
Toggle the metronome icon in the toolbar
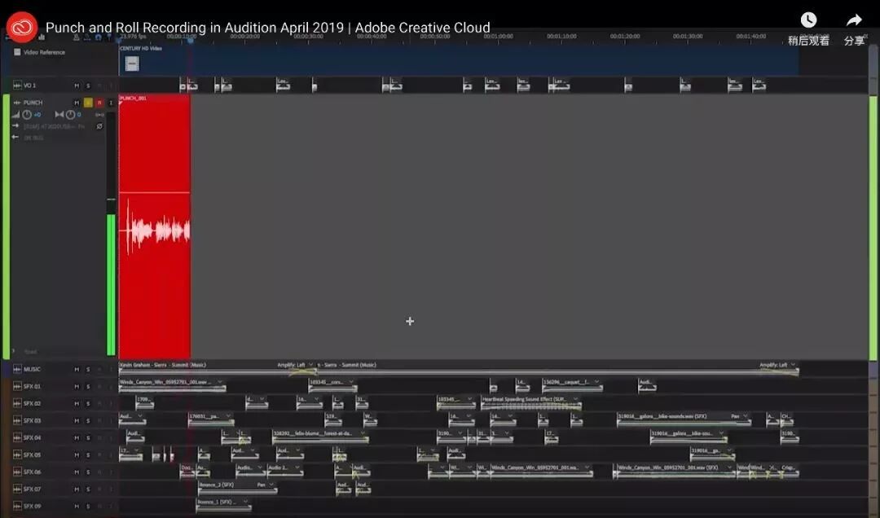[77, 37]
